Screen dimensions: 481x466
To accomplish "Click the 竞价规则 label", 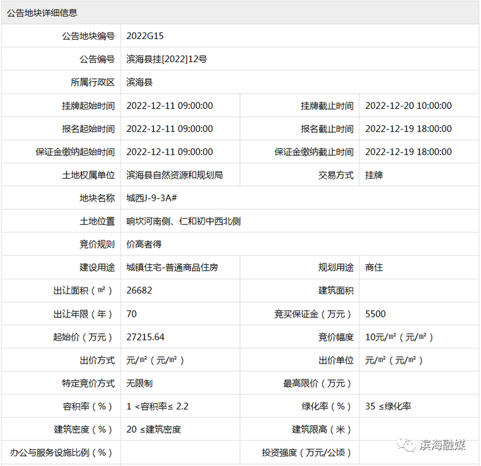I will (x=97, y=244).
